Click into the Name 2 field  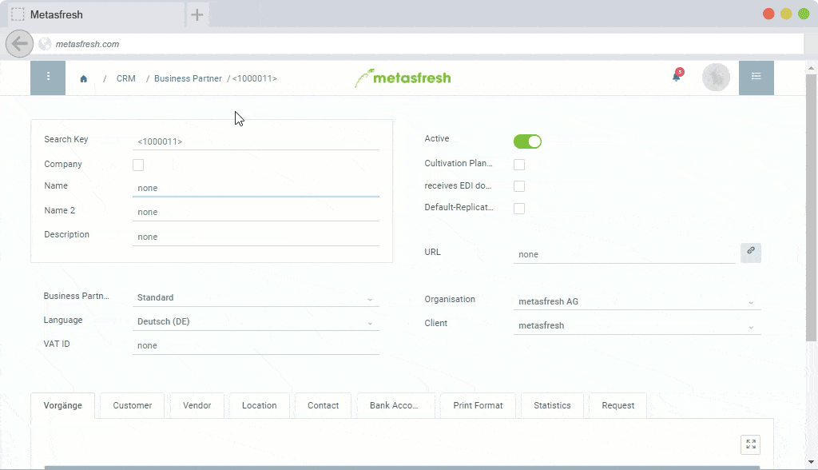[x=256, y=212]
